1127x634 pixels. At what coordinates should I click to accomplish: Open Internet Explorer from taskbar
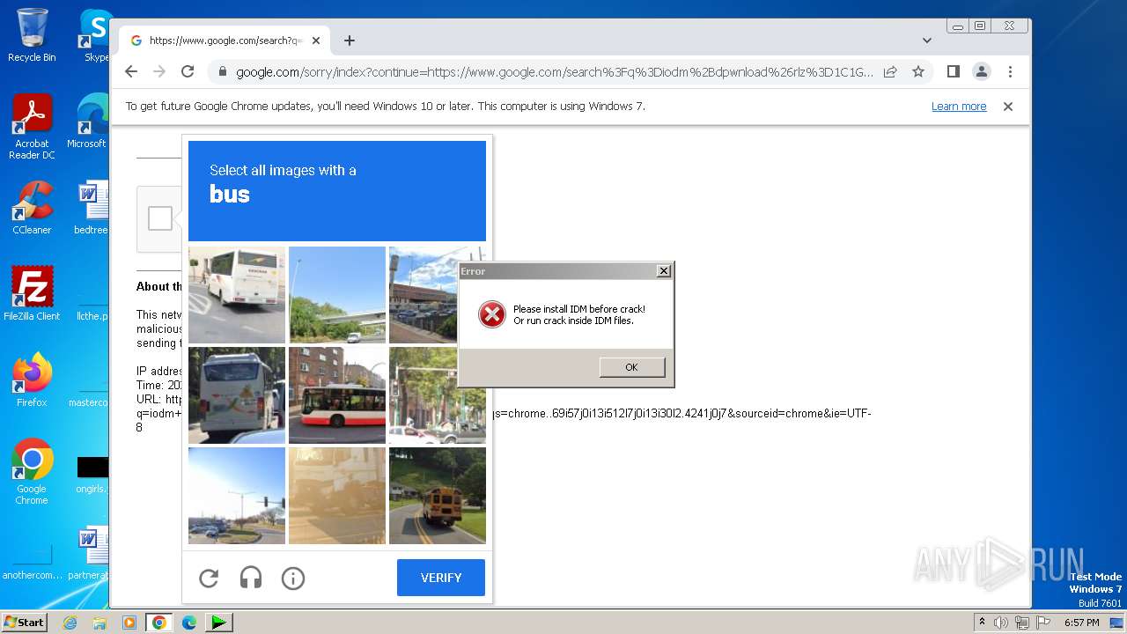pos(70,623)
